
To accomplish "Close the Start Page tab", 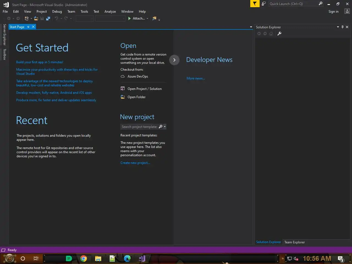I will 33,27.
